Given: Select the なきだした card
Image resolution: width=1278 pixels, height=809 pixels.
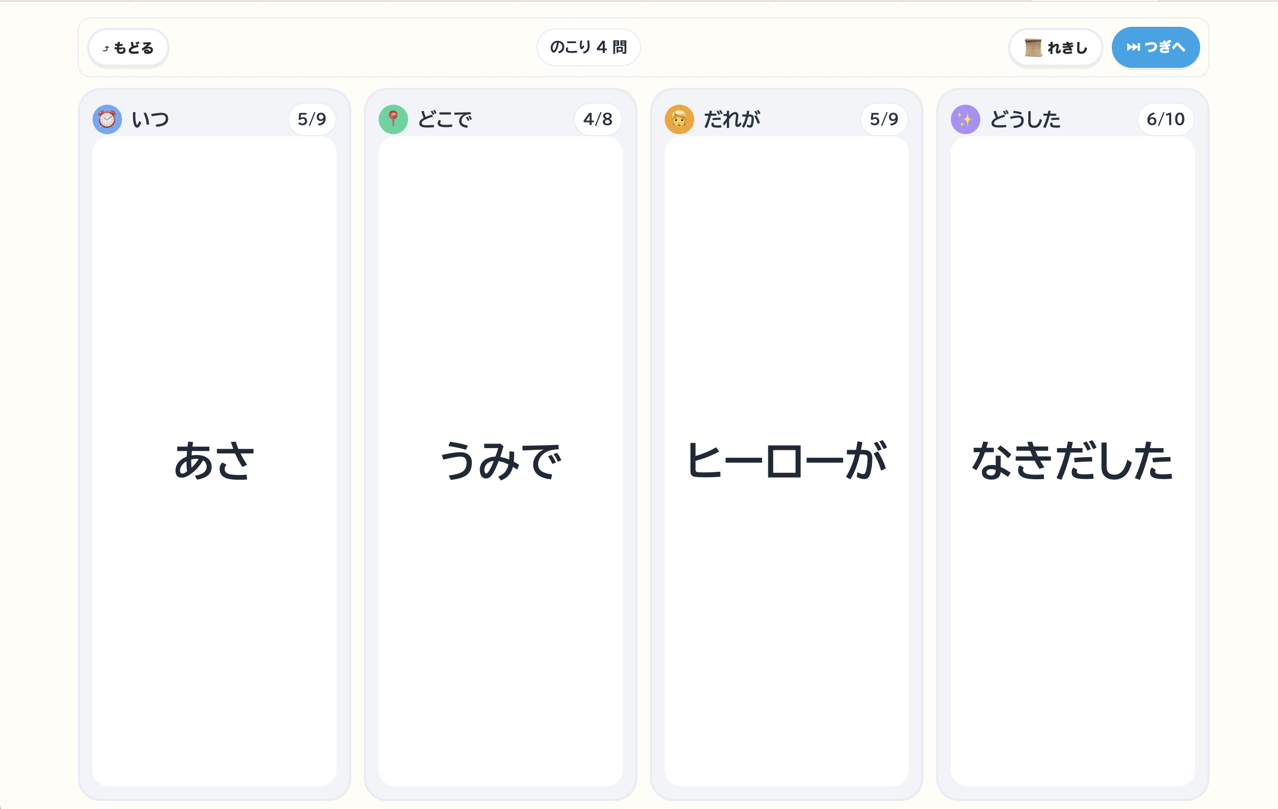Looking at the screenshot, I should click(1072, 461).
